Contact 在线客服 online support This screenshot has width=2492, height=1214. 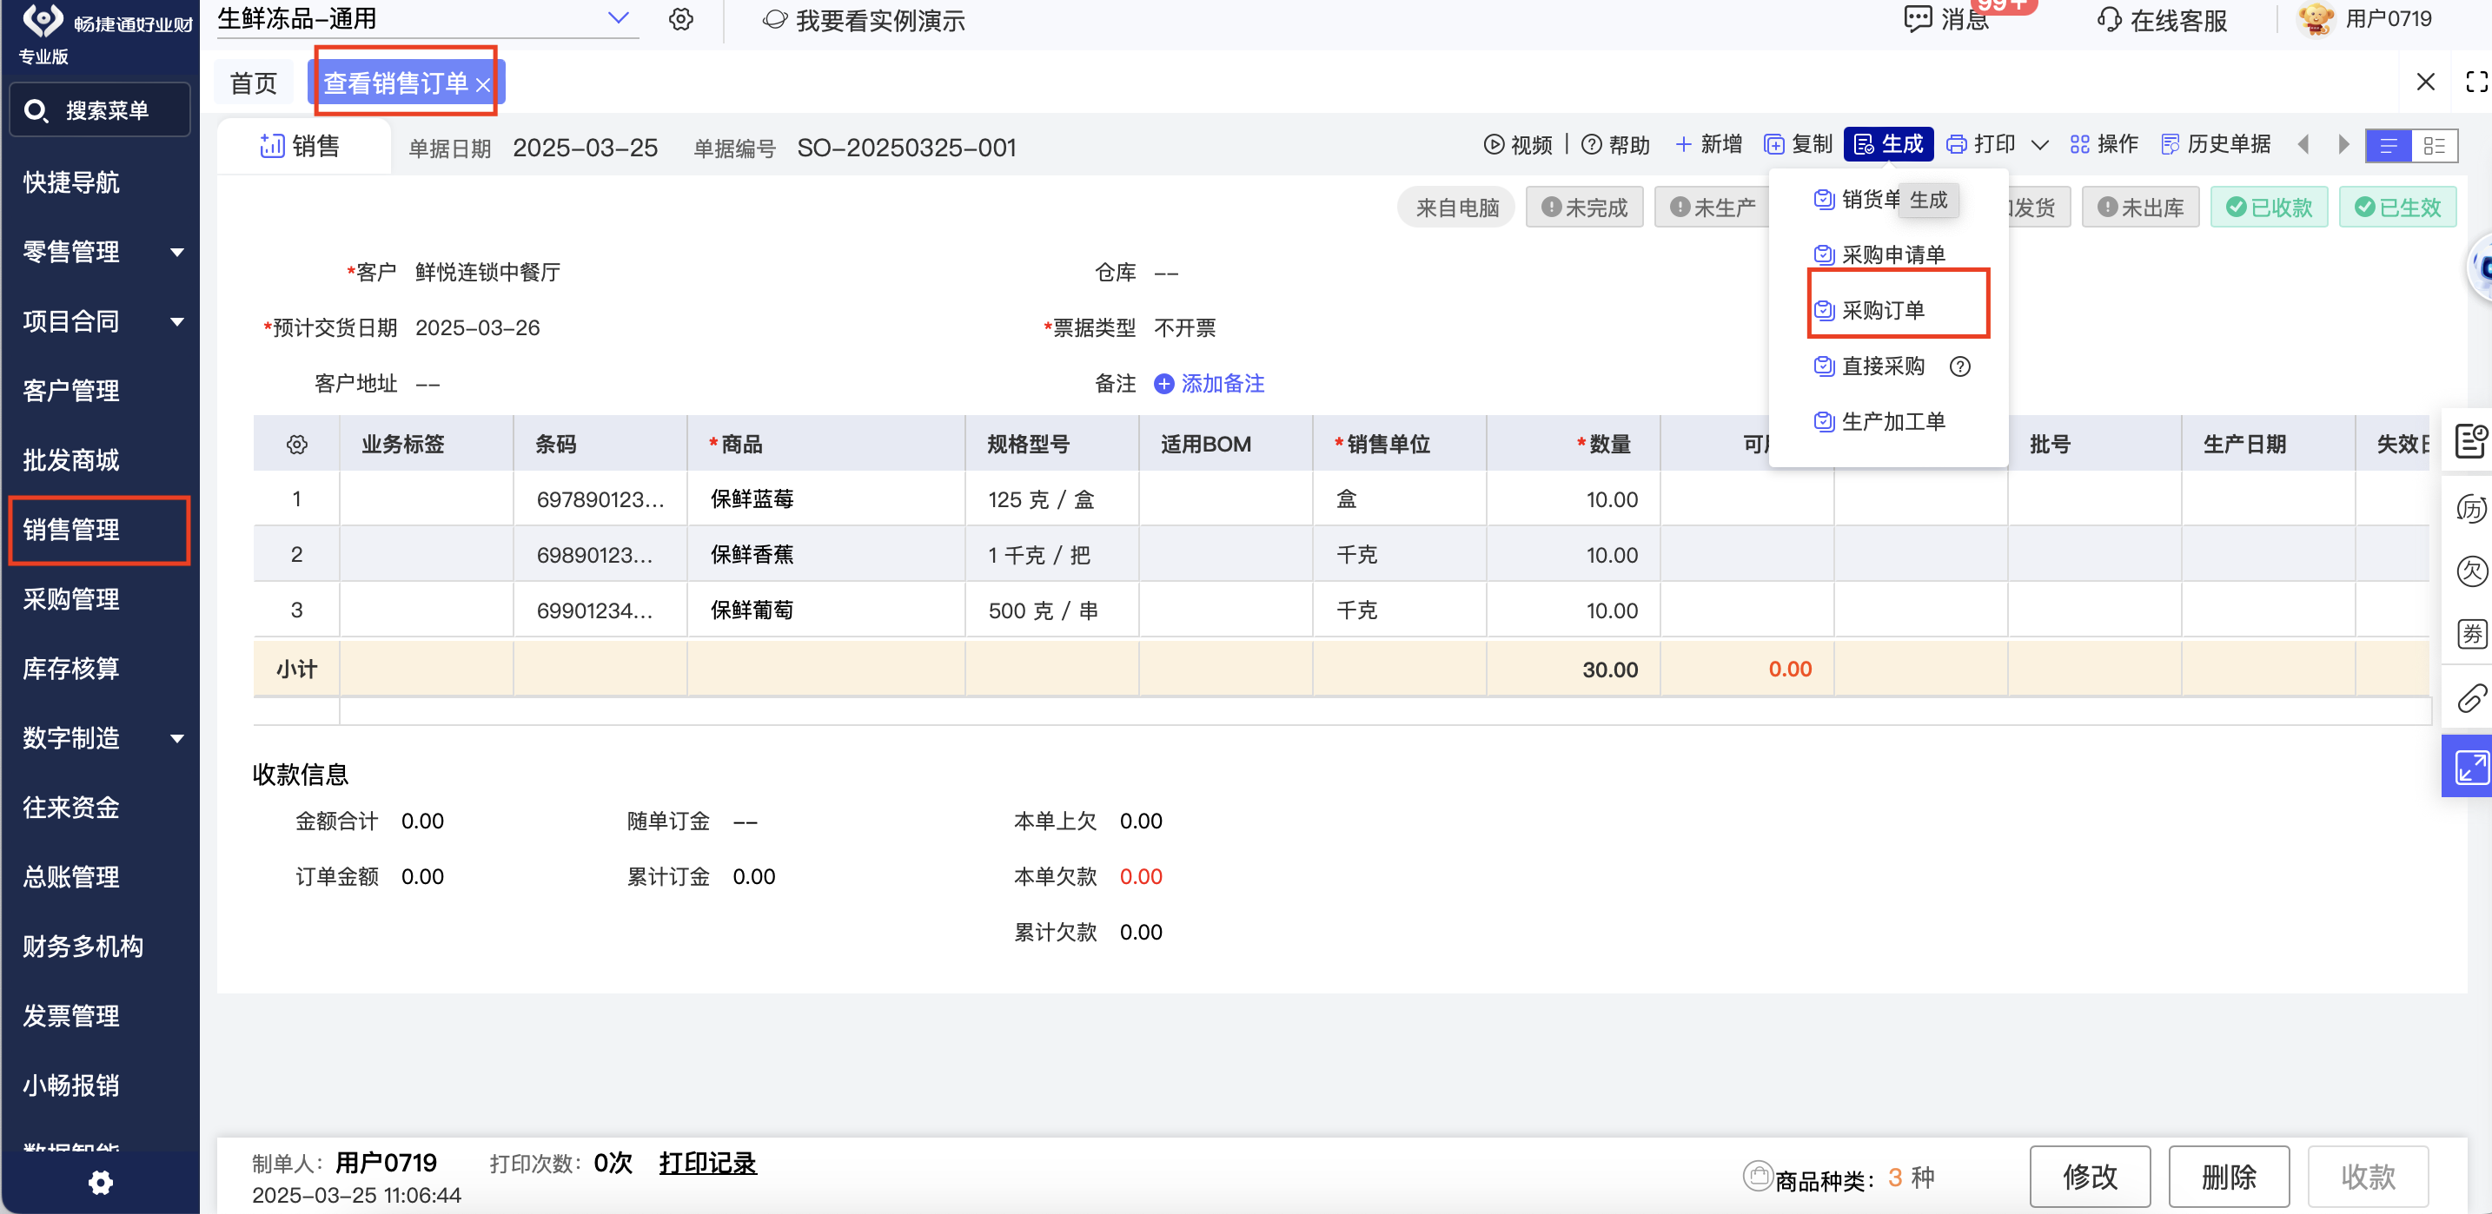2162,20
